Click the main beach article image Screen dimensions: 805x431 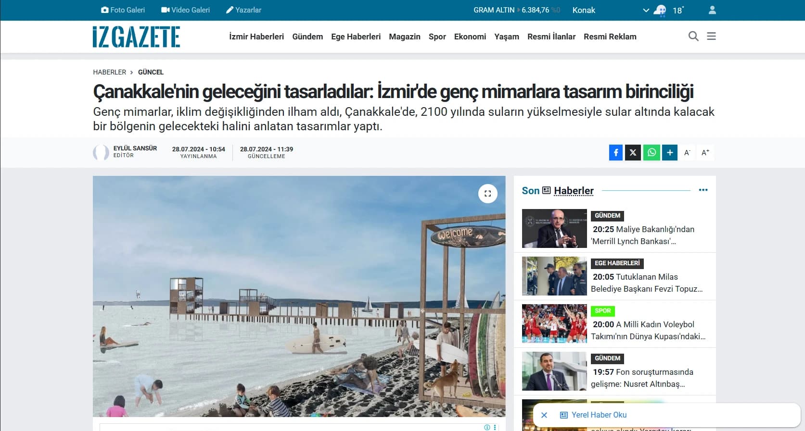299,296
